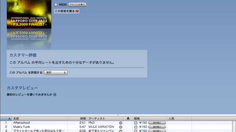Open 最初のレビューを書いてみませんか link

pyautogui.click(x=29, y=95)
